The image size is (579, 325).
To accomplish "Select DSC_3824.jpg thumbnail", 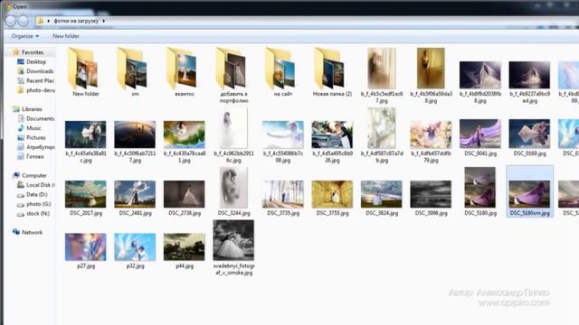I will 382,194.
